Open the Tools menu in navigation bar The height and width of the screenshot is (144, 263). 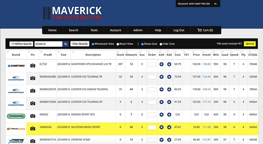pos(94,30)
